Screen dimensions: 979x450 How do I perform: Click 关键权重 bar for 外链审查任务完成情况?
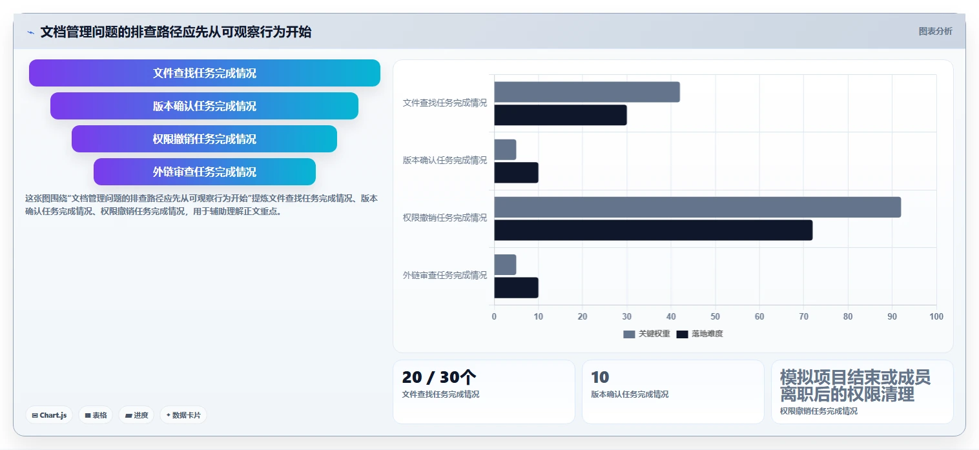505,264
